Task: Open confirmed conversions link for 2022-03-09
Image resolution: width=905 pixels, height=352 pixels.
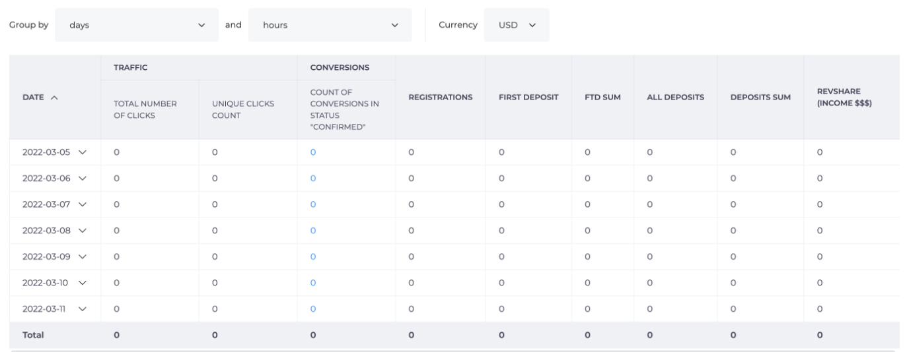Action: pos(313,256)
